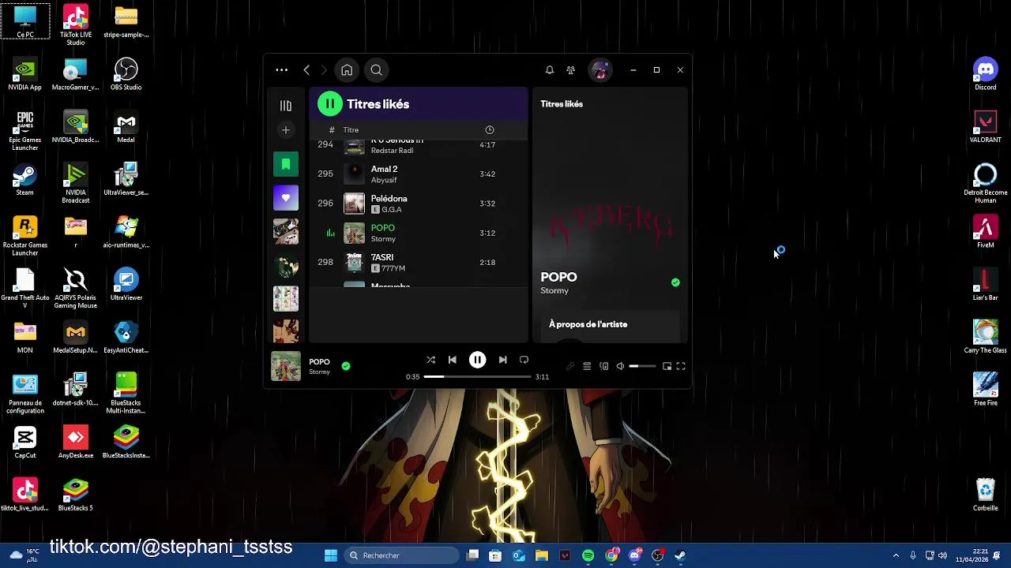1011x568 pixels.
Task: Select Steam desktop shortcut
Action: [25, 179]
